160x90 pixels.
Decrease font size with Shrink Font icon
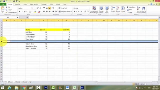(40, 8)
